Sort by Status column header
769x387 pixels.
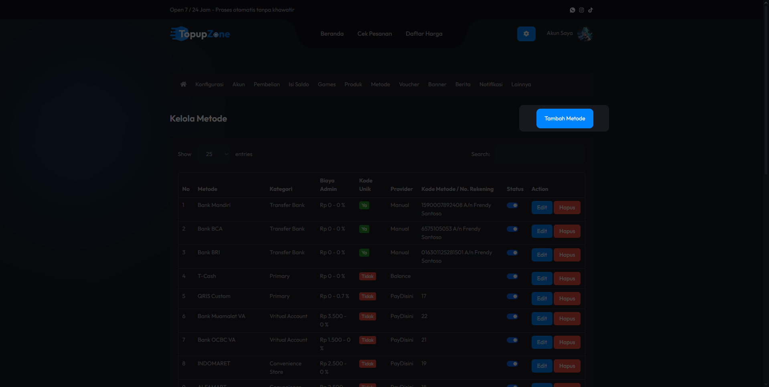(515, 189)
